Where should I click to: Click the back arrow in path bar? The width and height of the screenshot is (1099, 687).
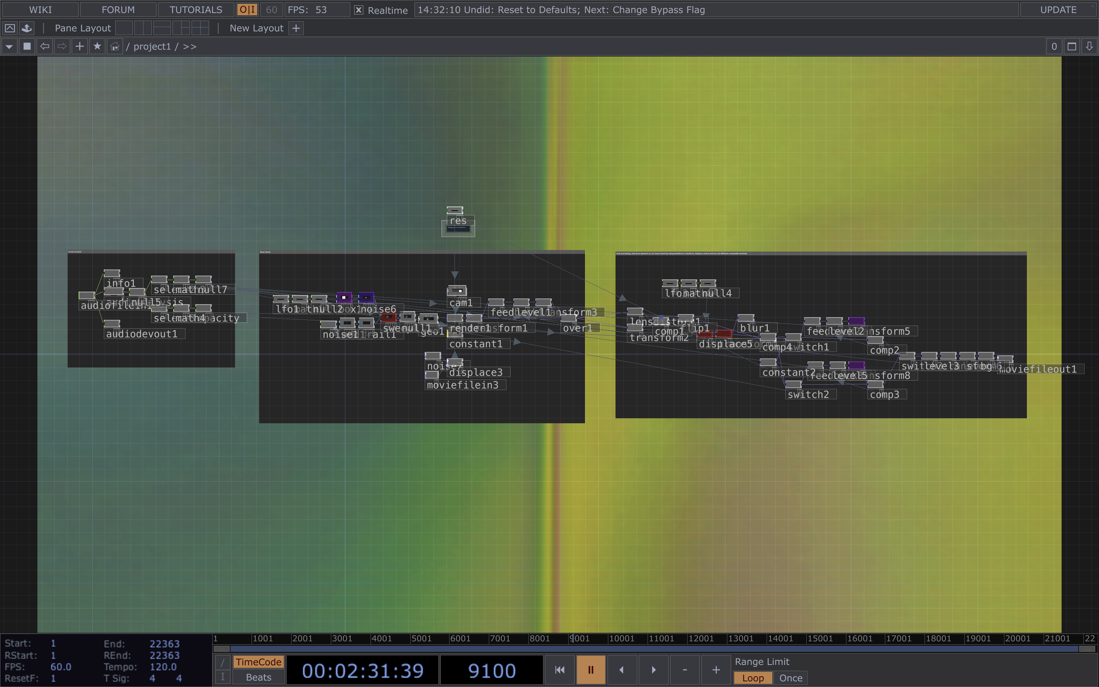point(45,46)
